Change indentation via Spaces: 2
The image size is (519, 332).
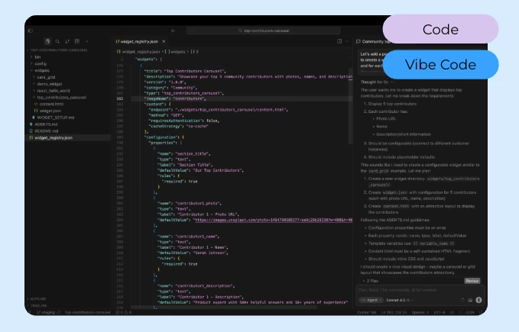pyautogui.click(x=420, y=312)
